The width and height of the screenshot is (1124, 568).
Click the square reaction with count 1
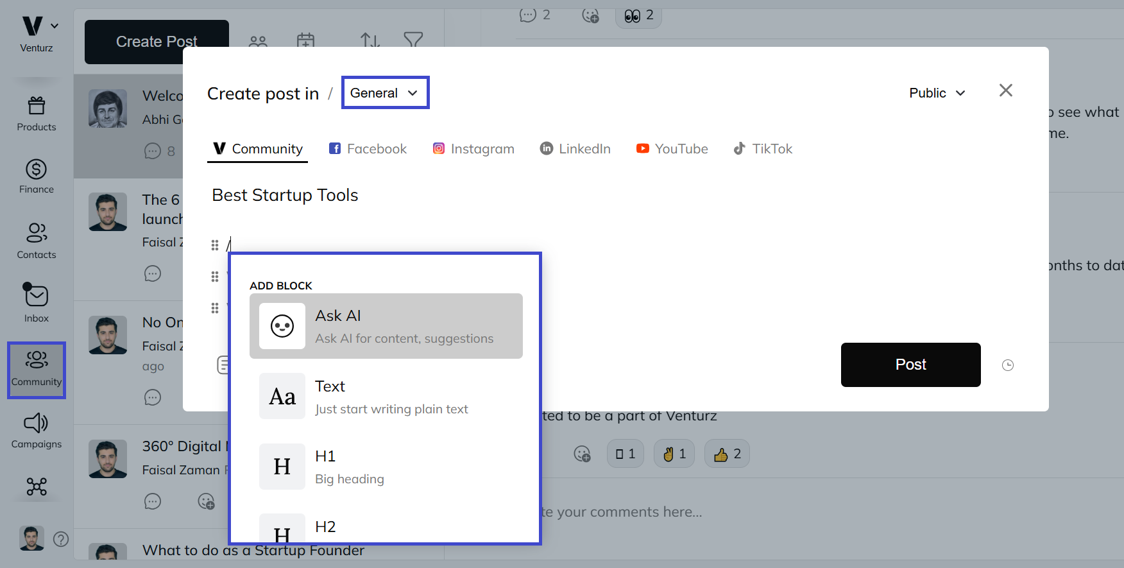625,454
